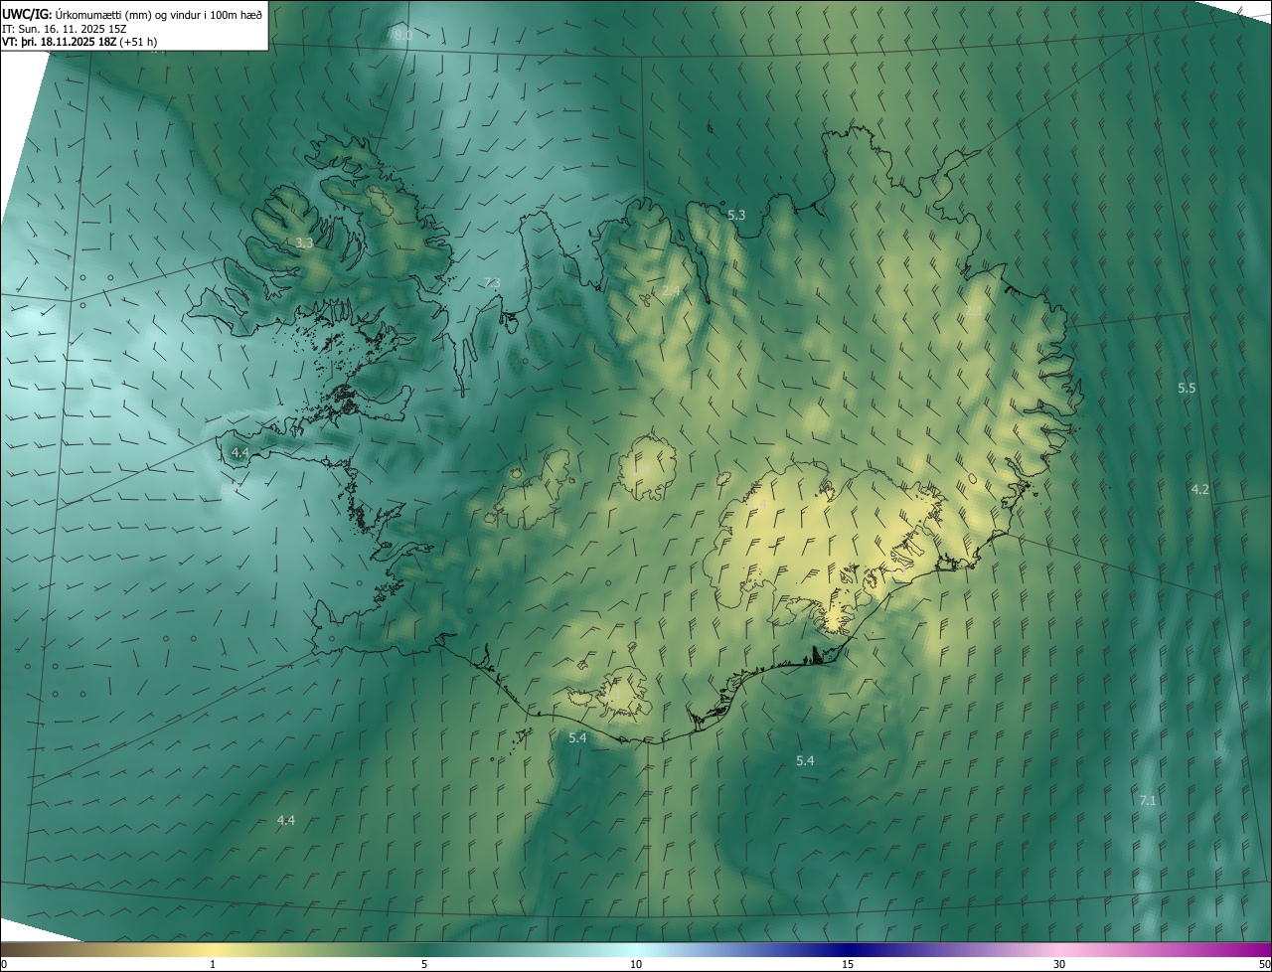Click the colorbar tick label 5
The height and width of the screenshot is (972, 1272).
coord(424,964)
